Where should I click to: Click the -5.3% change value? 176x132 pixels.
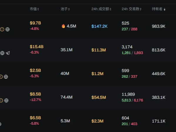click(34, 76)
